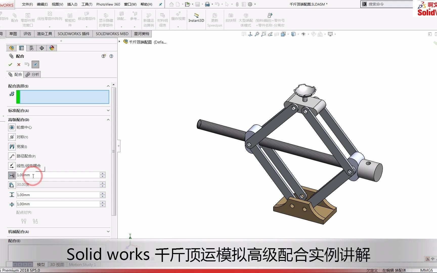Image resolution: width=437 pixels, height=273 pixels.
Task: Increase the 1.00mm distance using the up stepper
Action: [x=102, y=173]
